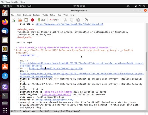Click the Emacs (GUI) app menu in top bar
Image resolution: width=148 pixels, height=115 pixels.
tap(24, 6)
